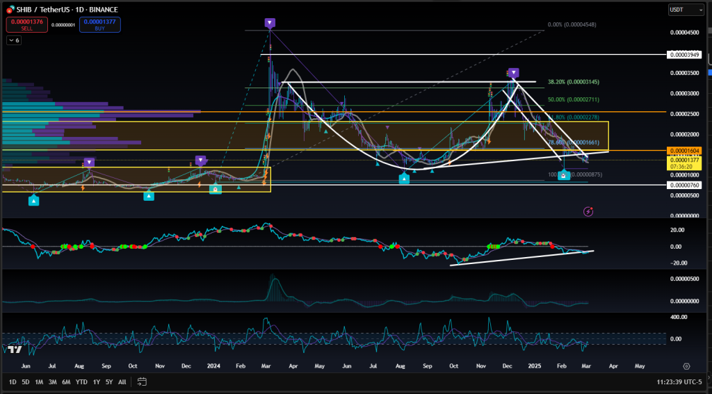Select the All time range

coord(122,381)
